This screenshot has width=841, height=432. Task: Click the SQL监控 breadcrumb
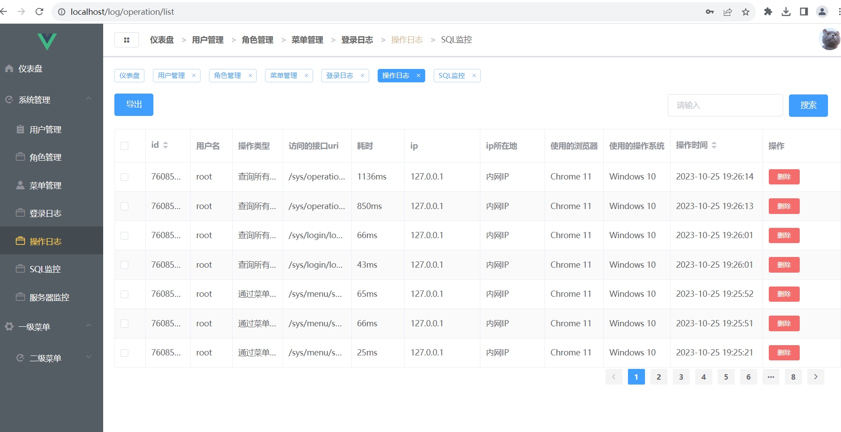(456, 40)
